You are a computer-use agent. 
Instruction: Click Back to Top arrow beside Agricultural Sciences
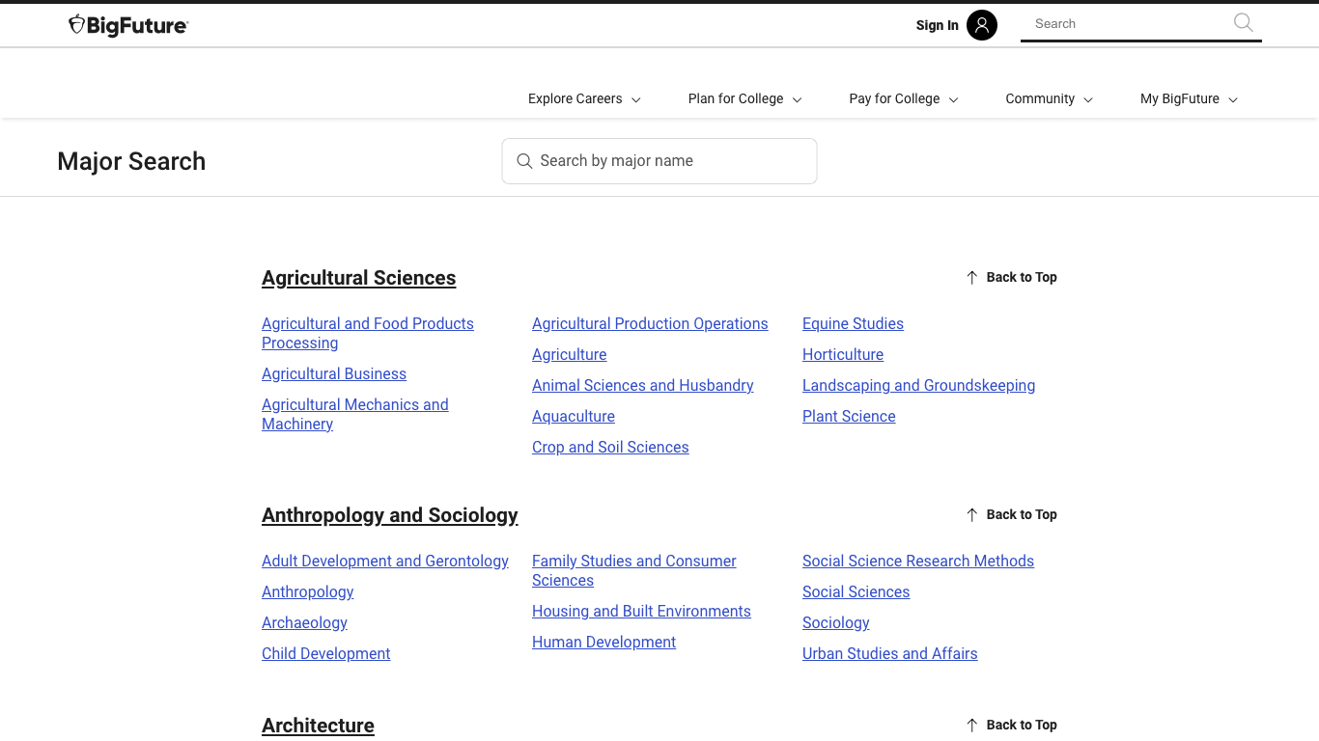[971, 277]
